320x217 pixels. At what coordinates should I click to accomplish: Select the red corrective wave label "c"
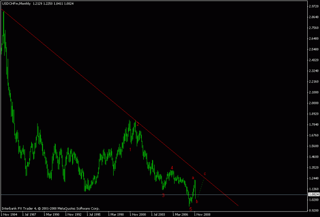205,174
